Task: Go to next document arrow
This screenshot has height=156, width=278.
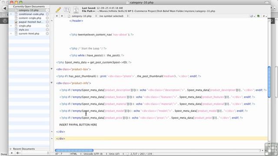Action: (62, 16)
